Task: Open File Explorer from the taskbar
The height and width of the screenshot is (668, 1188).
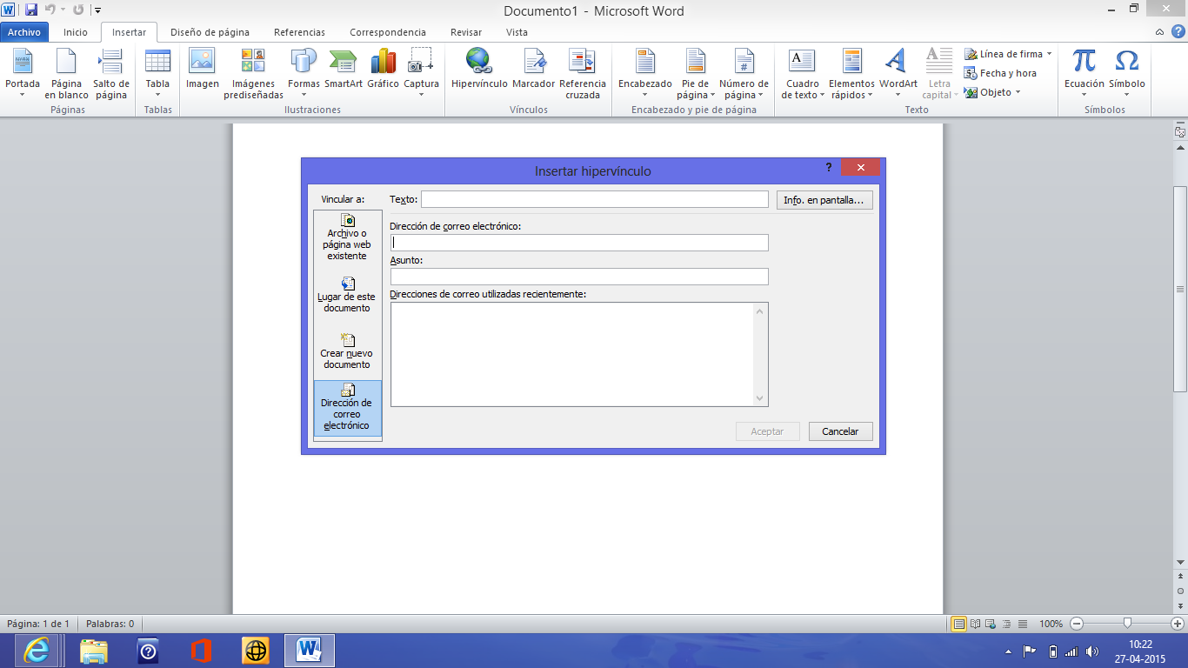Action: tap(94, 651)
